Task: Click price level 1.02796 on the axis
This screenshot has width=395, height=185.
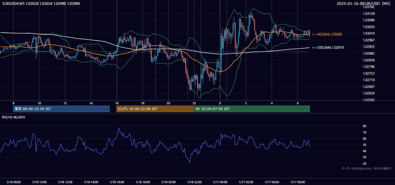Action: pos(369,67)
